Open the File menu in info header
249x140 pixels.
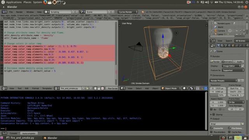point(11,12)
